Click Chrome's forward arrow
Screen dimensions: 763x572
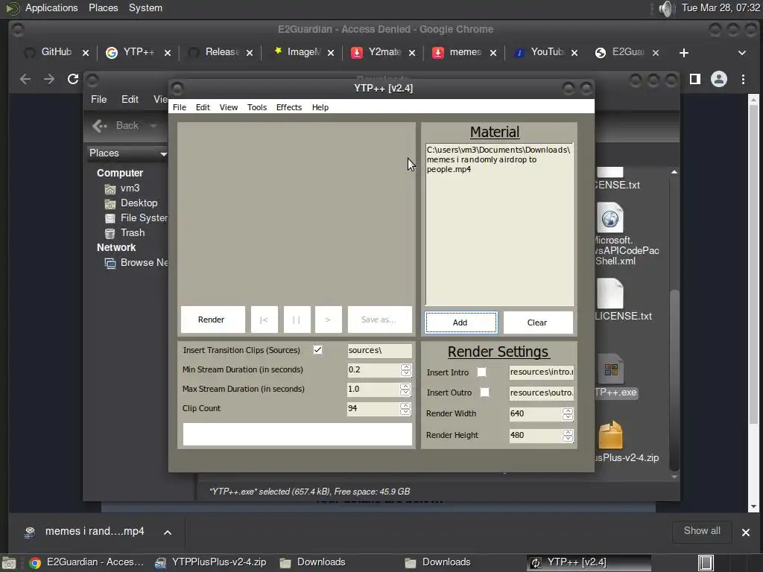tap(49, 79)
